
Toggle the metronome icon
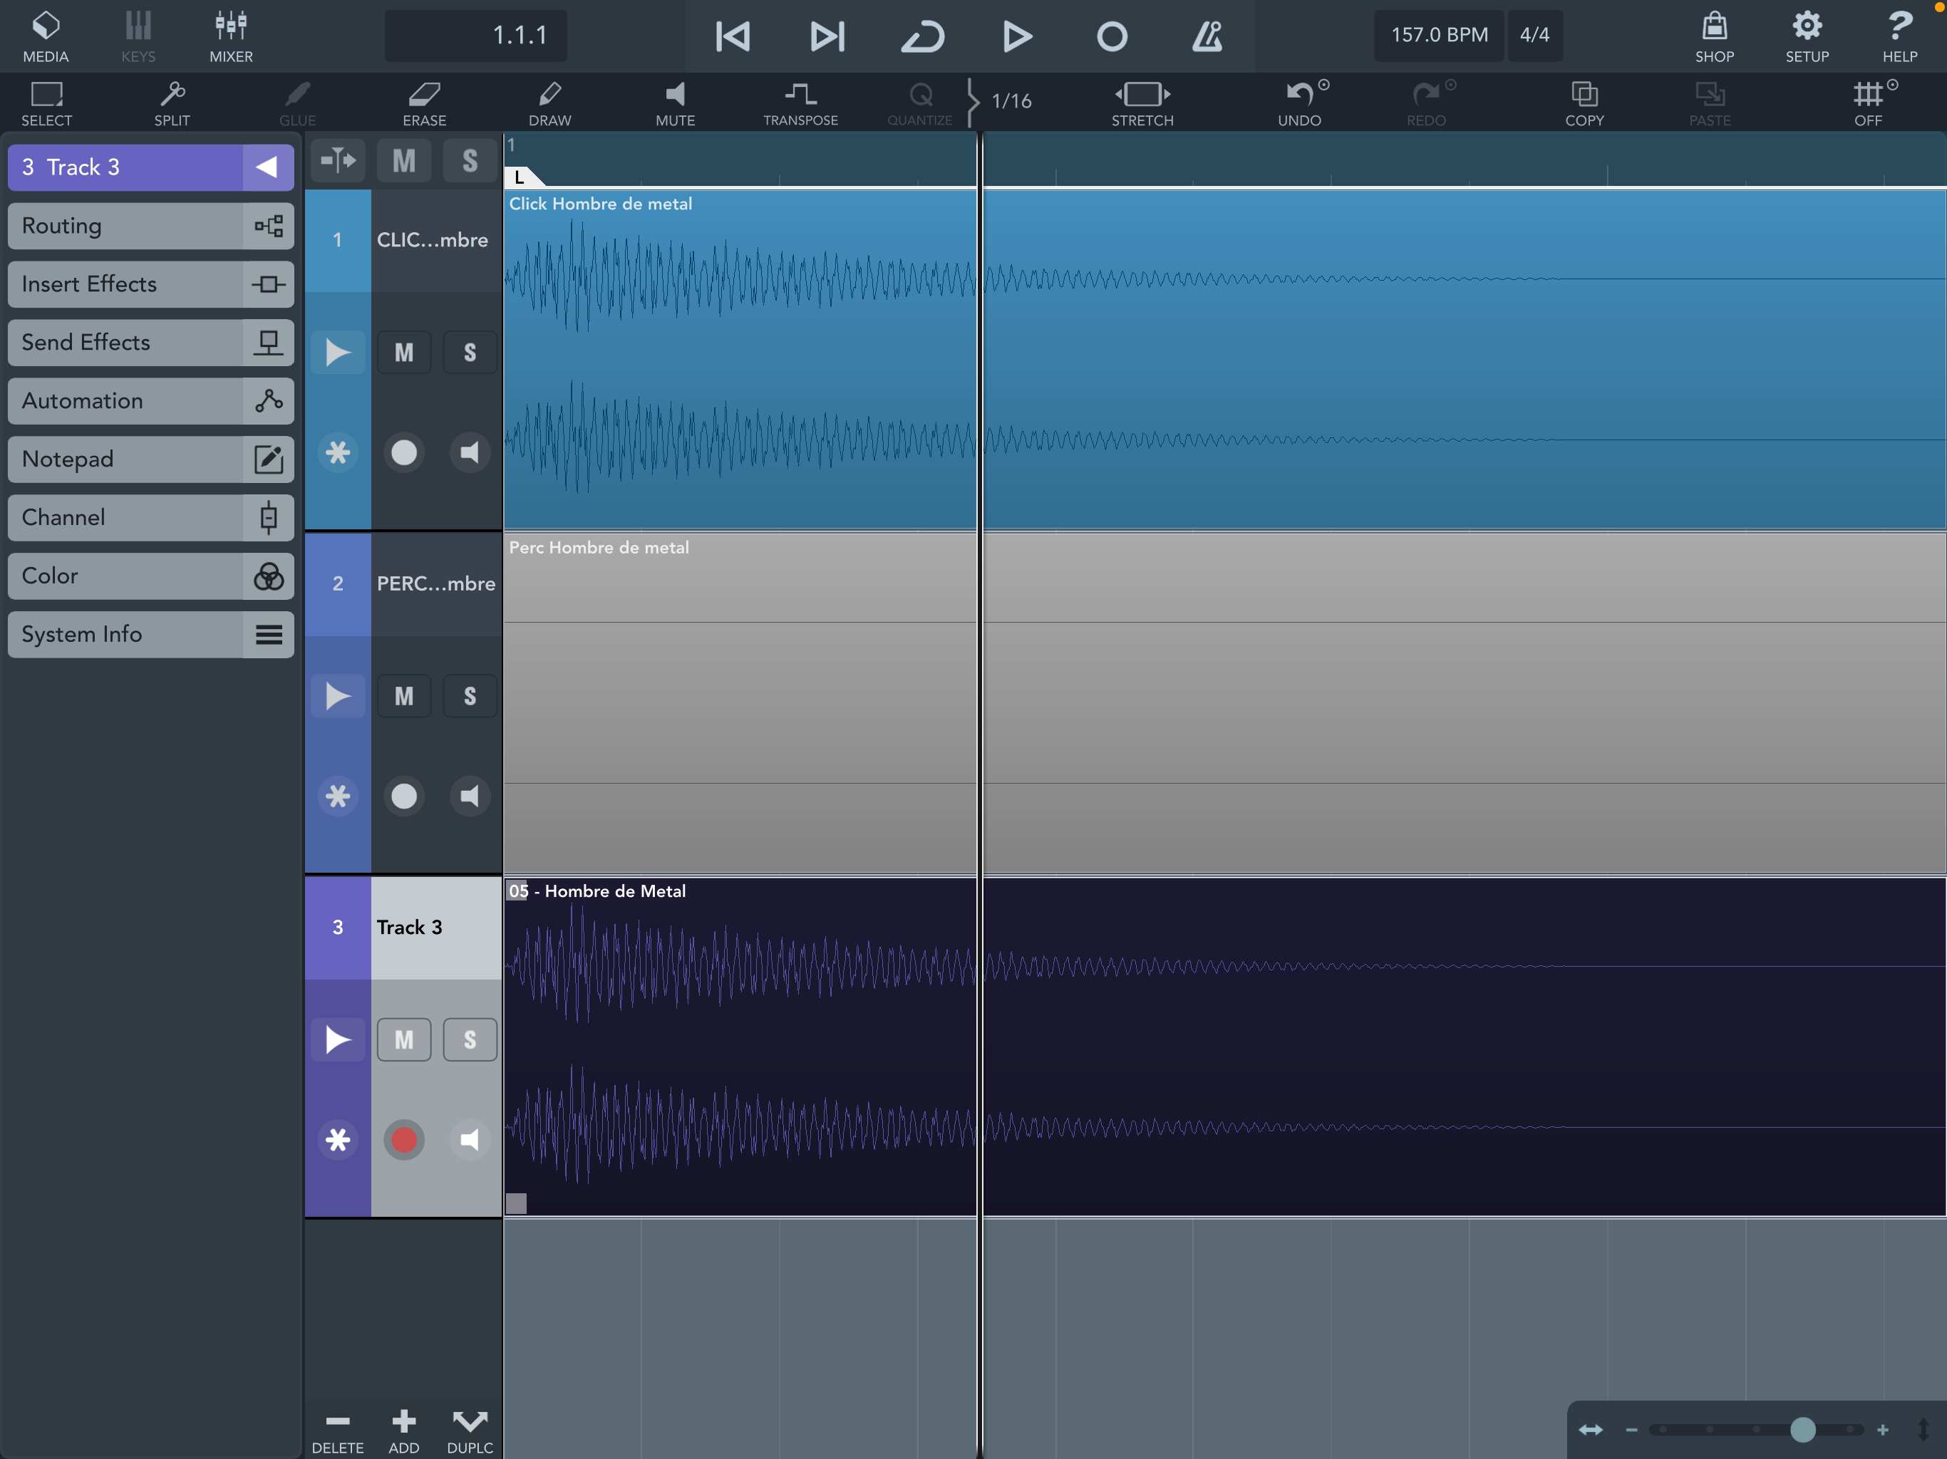[x=1207, y=36]
